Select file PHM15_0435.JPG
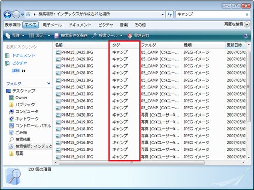The width and height of the screenshot is (254, 190). [x=77, y=52]
